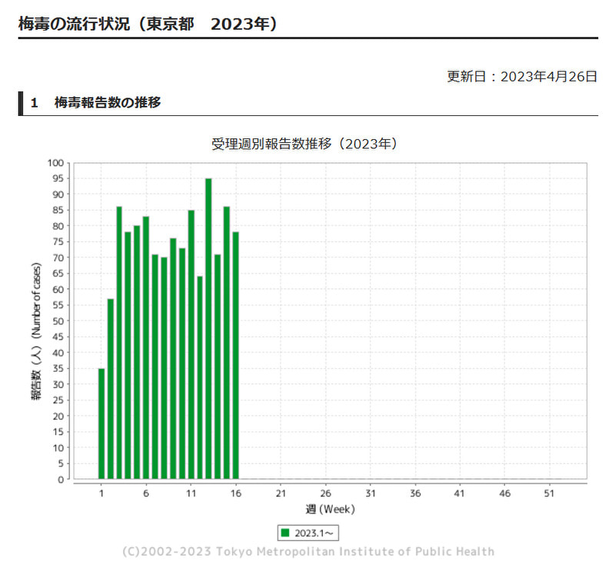Click the legend label 2023.1～
615x564 pixels.
click(312, 532)
